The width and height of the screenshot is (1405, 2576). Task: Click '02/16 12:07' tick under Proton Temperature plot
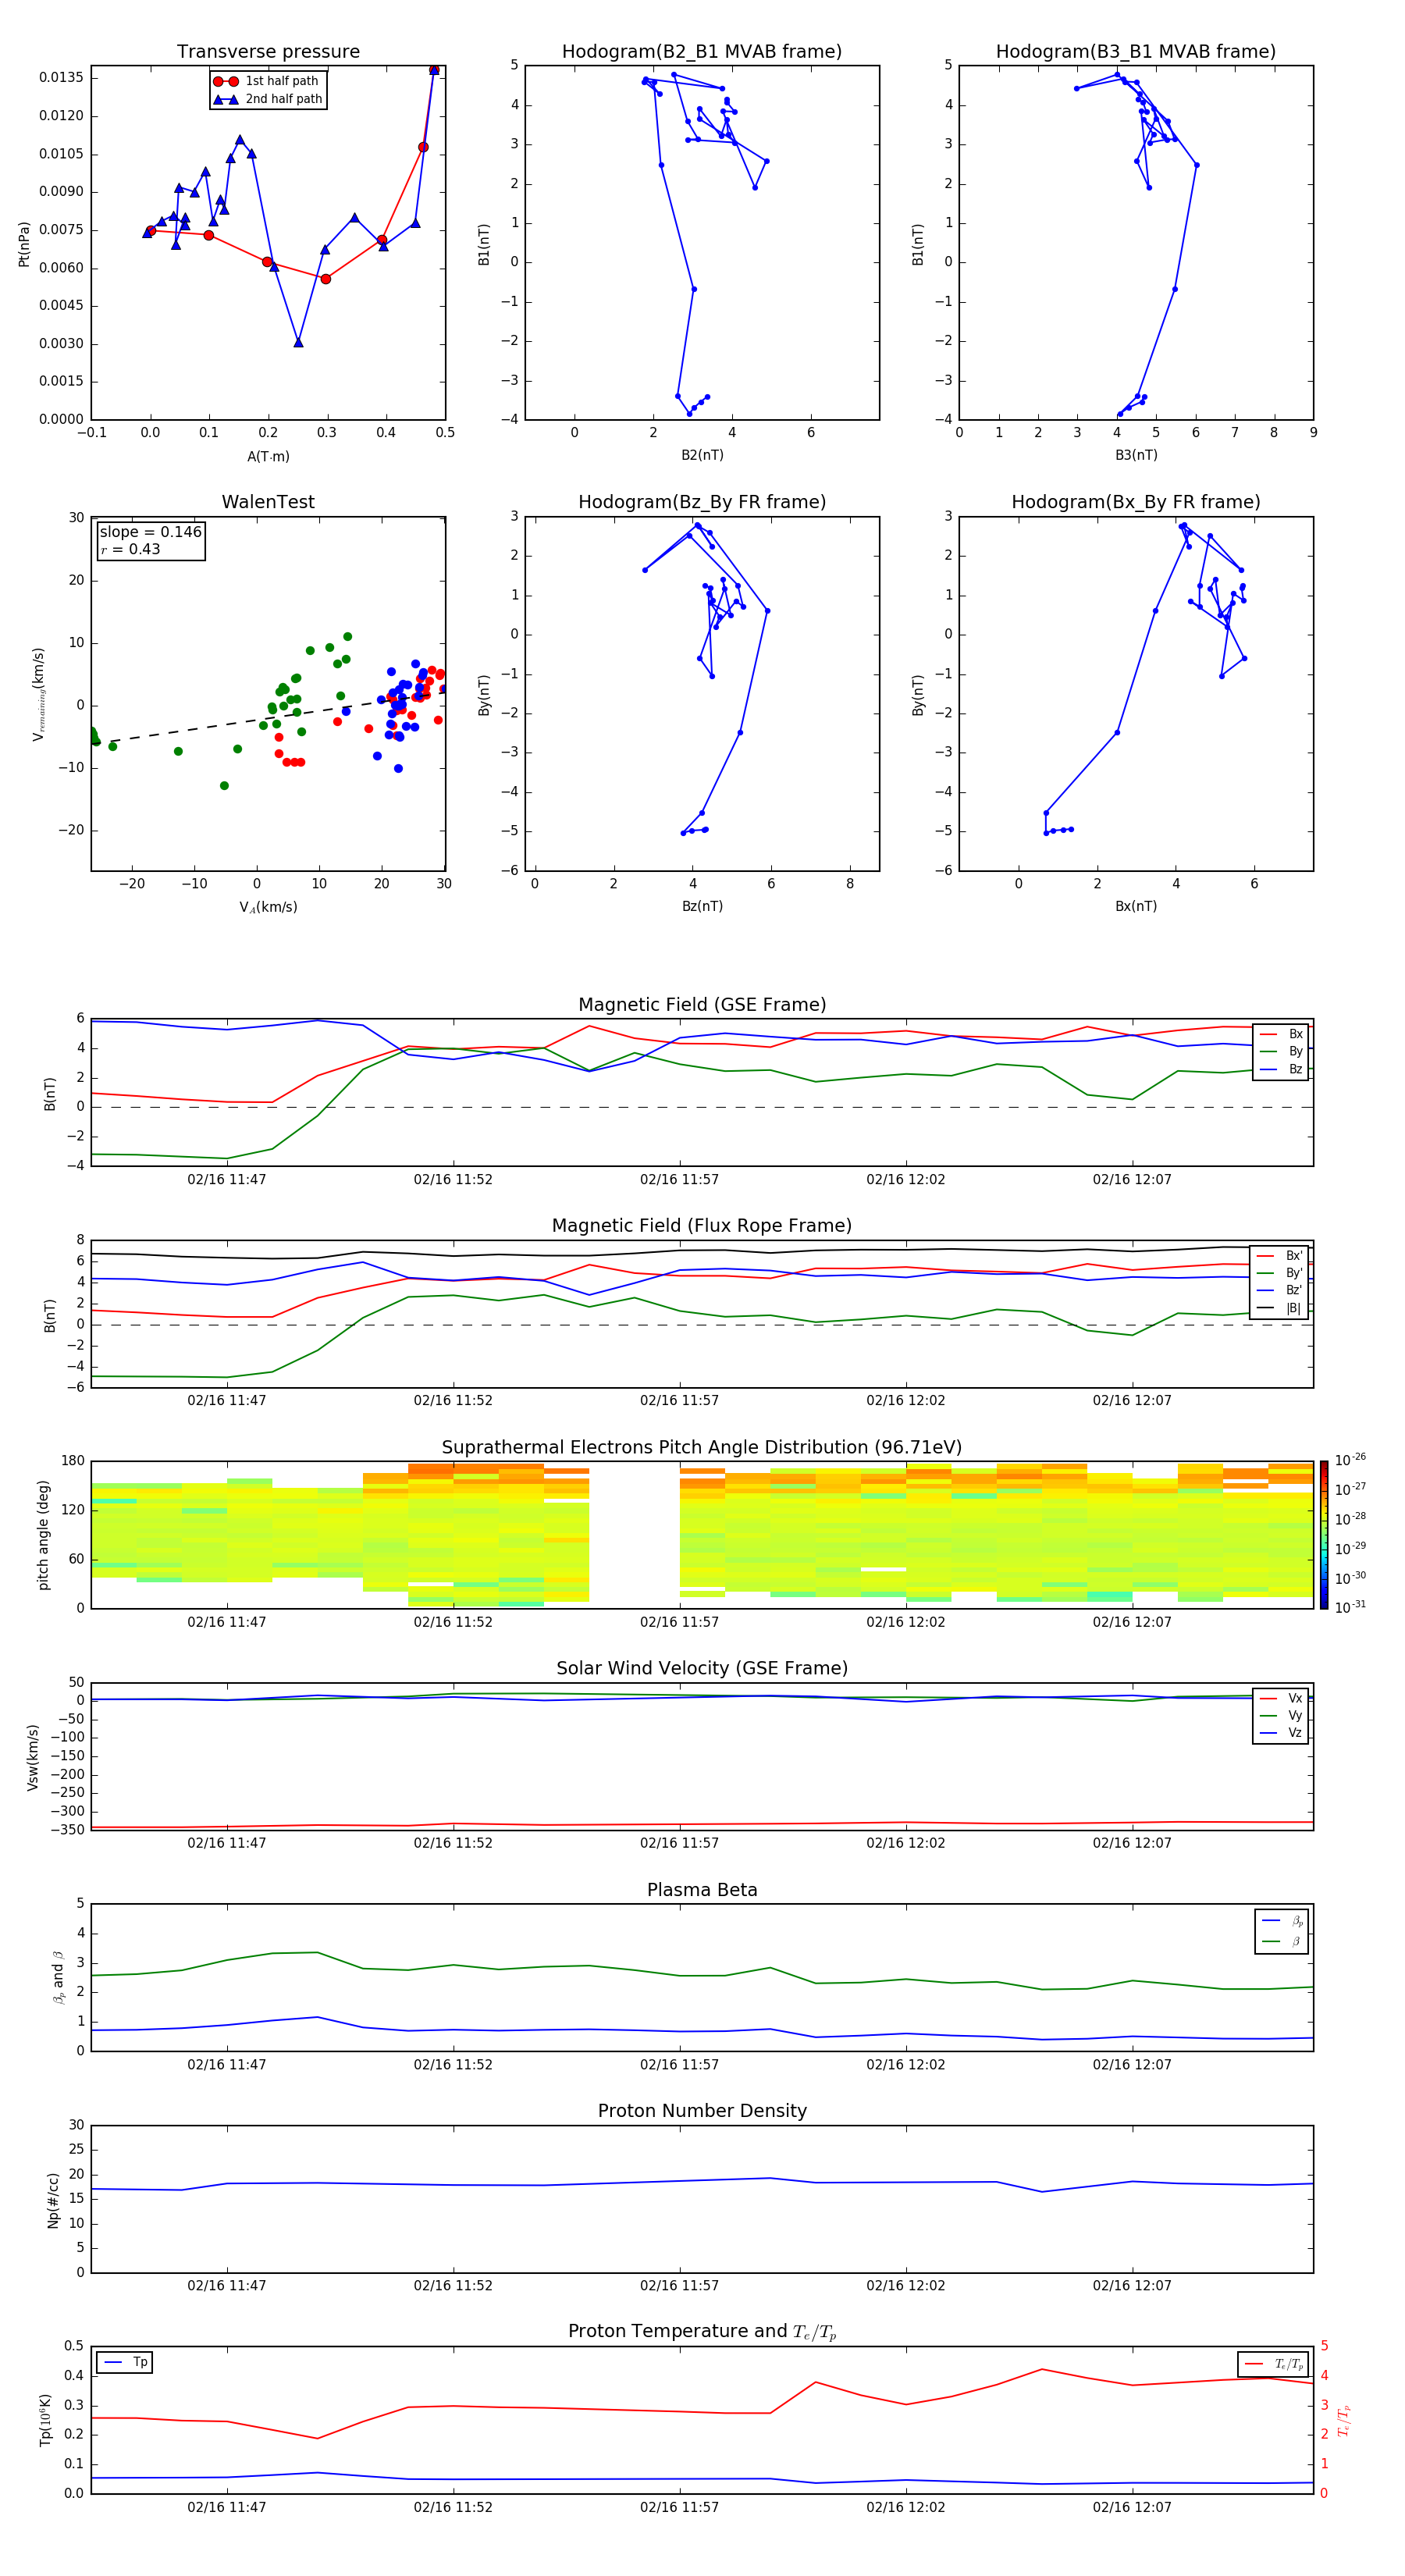(1132, 2507)
